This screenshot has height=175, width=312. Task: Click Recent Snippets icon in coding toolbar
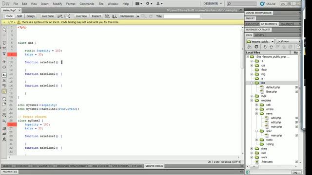pyautogui.click(x=4, y=115)
